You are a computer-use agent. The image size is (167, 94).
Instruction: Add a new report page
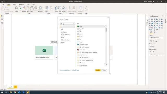(15, 87)
